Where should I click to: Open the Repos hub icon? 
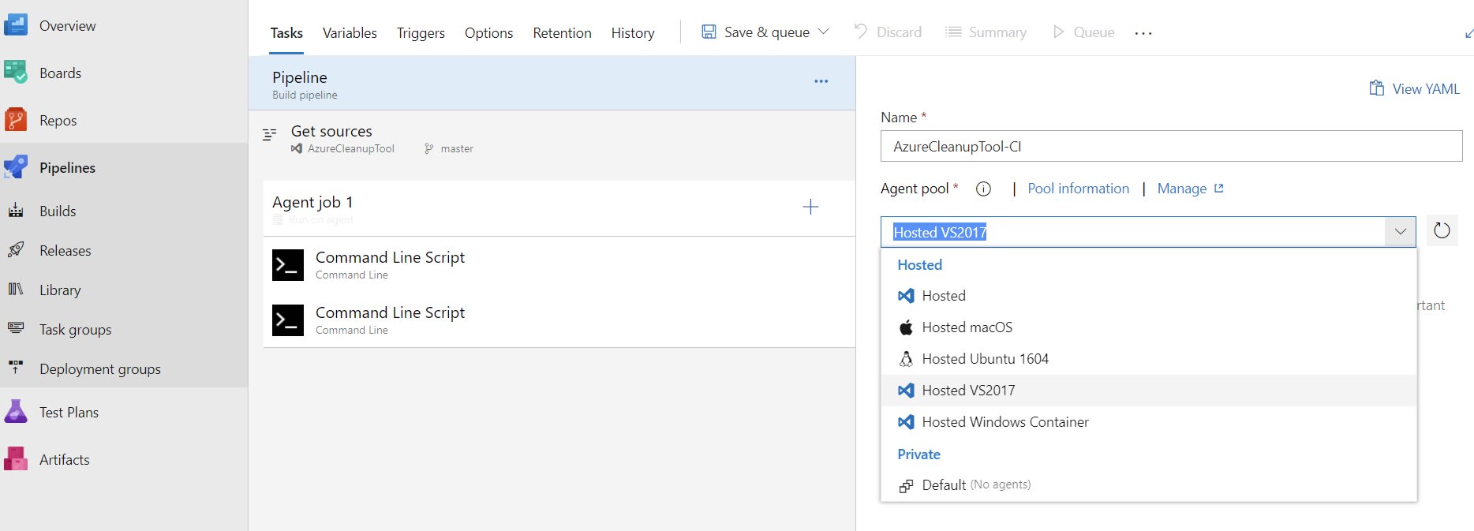[x=15, y=120]
